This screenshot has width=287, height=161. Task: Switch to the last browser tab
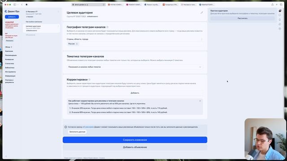tap(206, 4)
